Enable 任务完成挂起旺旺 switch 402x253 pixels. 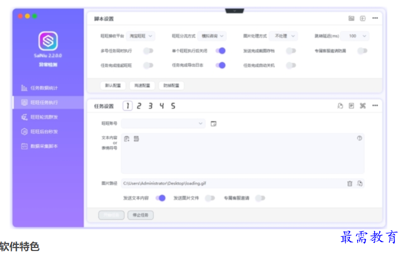(x=148, y=65)
